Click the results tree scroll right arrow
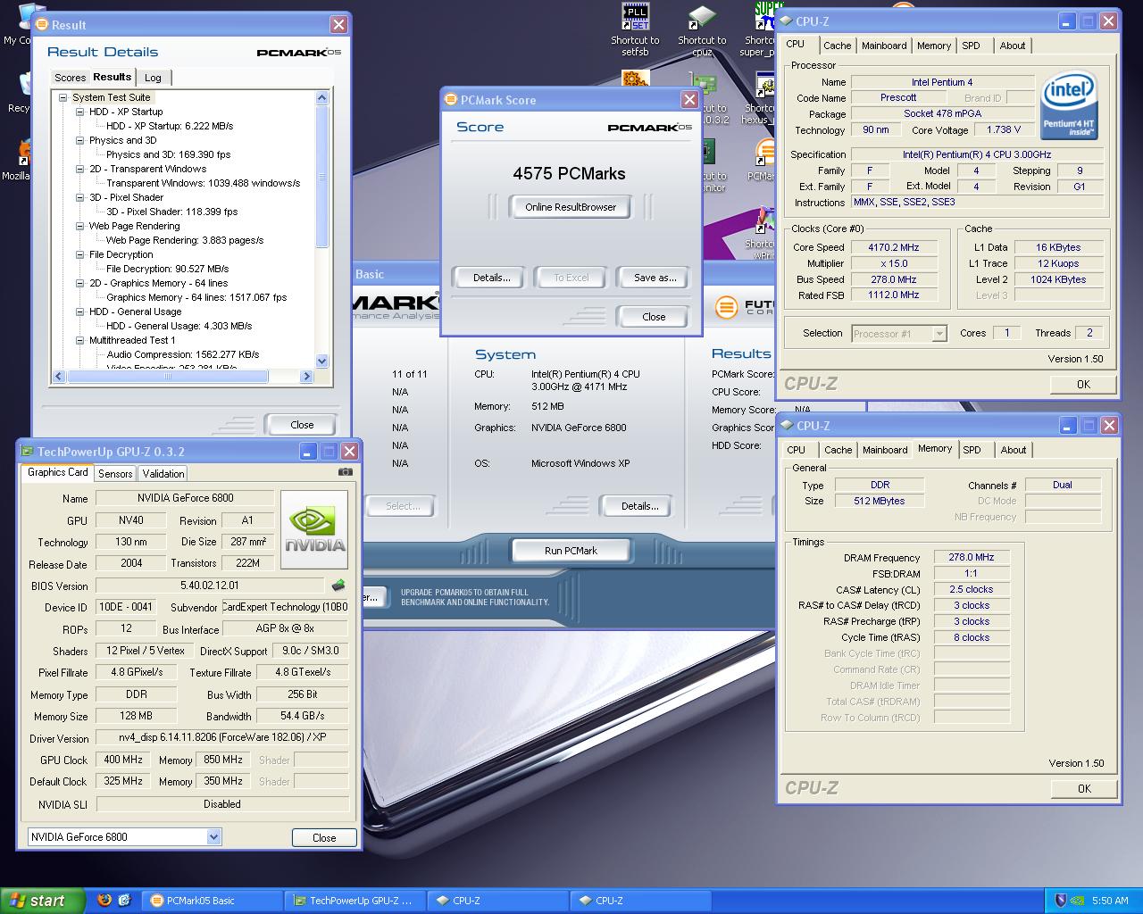 [x=306, y=377]
